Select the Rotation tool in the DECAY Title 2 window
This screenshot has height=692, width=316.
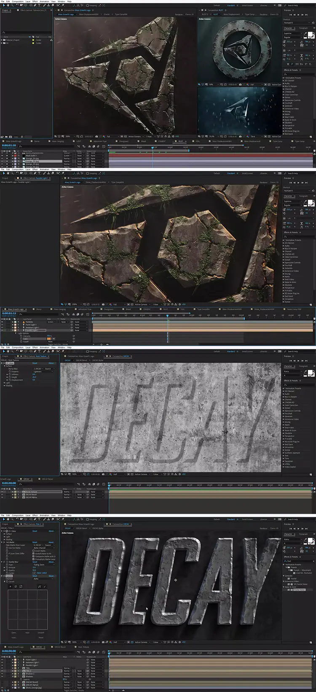click(x=17, y=519)
